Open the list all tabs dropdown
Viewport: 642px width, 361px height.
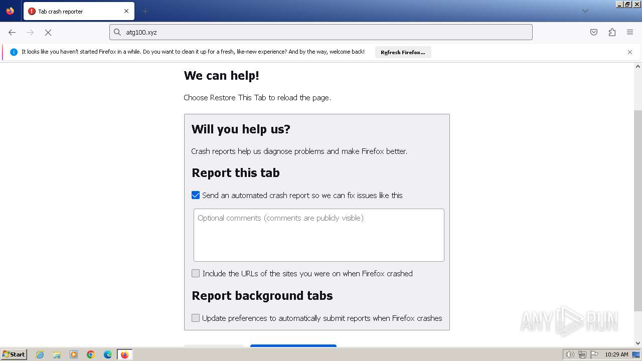tap(585, 11)
